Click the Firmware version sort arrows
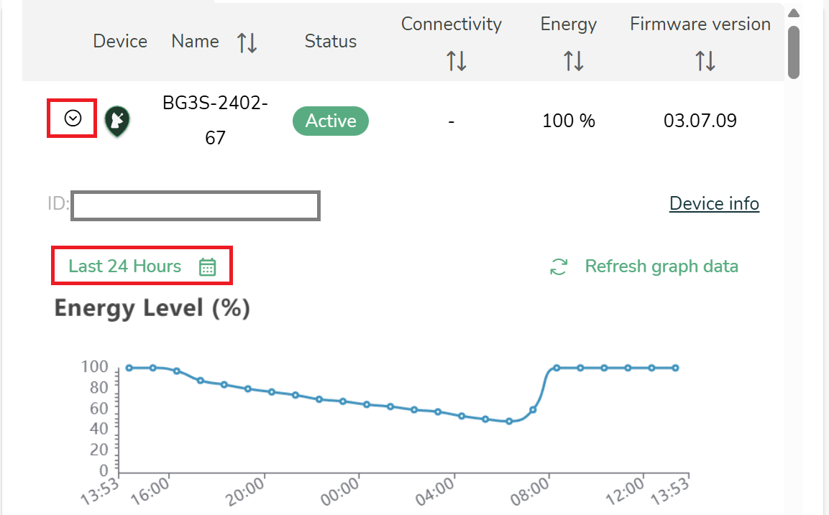Screen dimensions: 829x515 [705, 61]
